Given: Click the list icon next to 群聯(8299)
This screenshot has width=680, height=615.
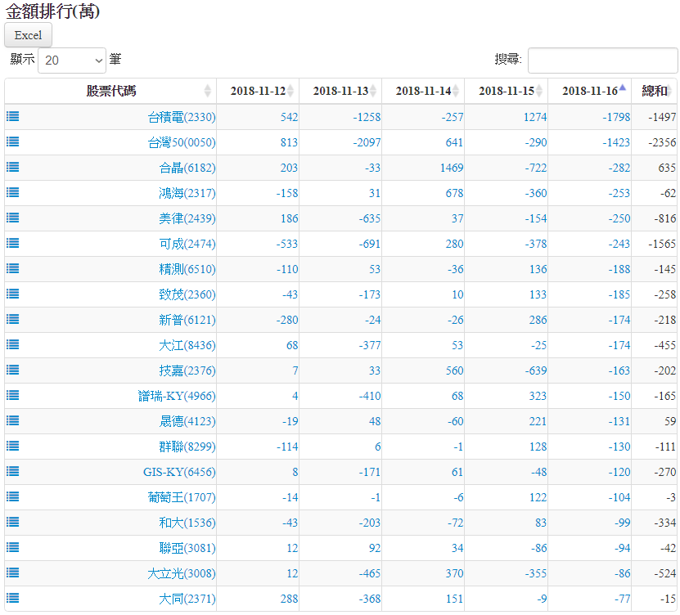Looking at the screenshot, I should coord(13,447).
